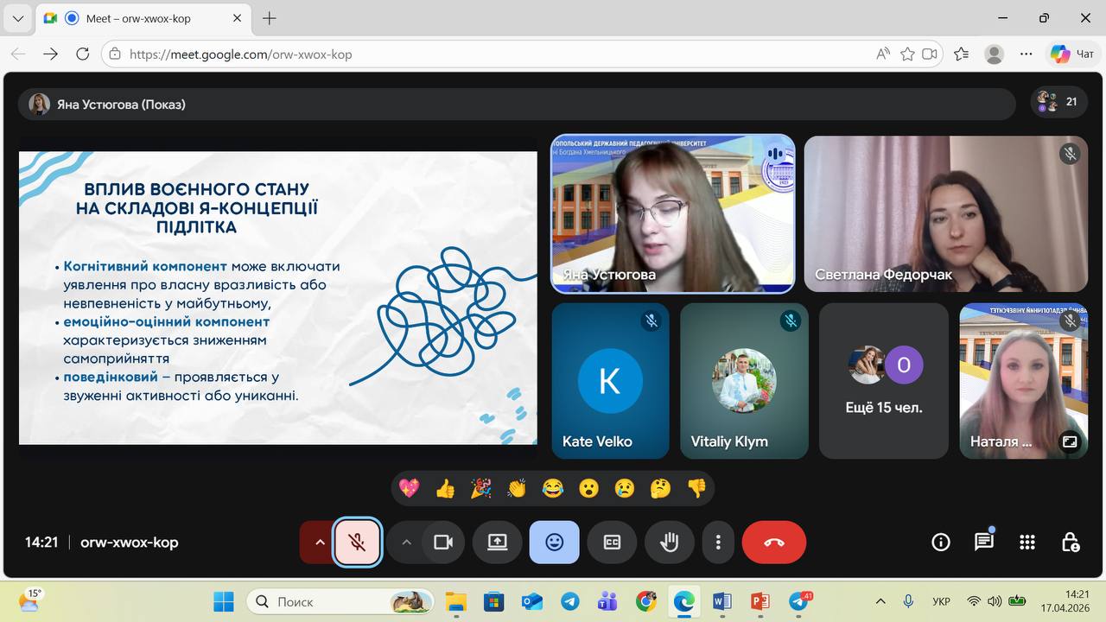Open the chat messages panel
The image size is (1106, 622).
pyautogui.click(x=983, y=543)
